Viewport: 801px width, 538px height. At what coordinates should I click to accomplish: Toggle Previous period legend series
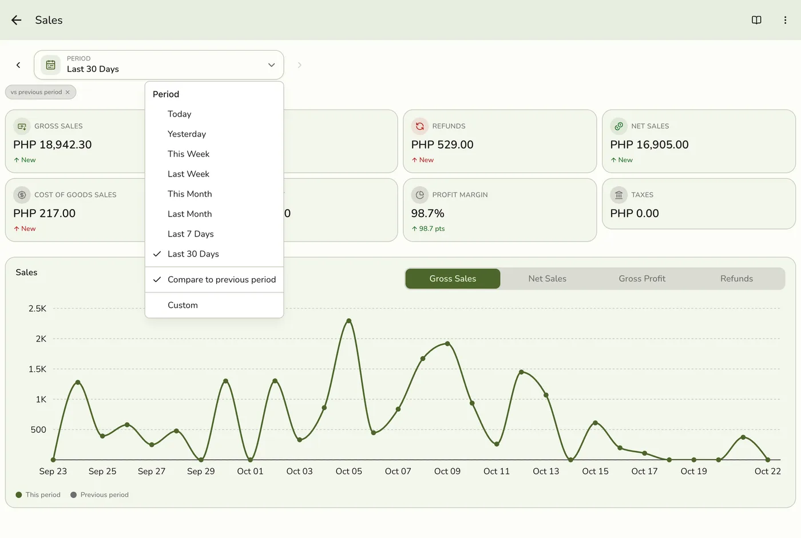click(x=100, y=495)
